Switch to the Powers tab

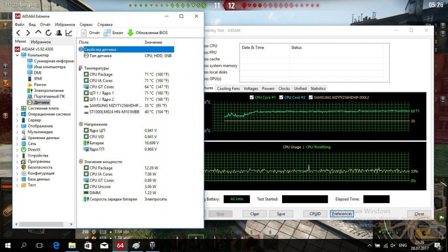click(268, 89)
